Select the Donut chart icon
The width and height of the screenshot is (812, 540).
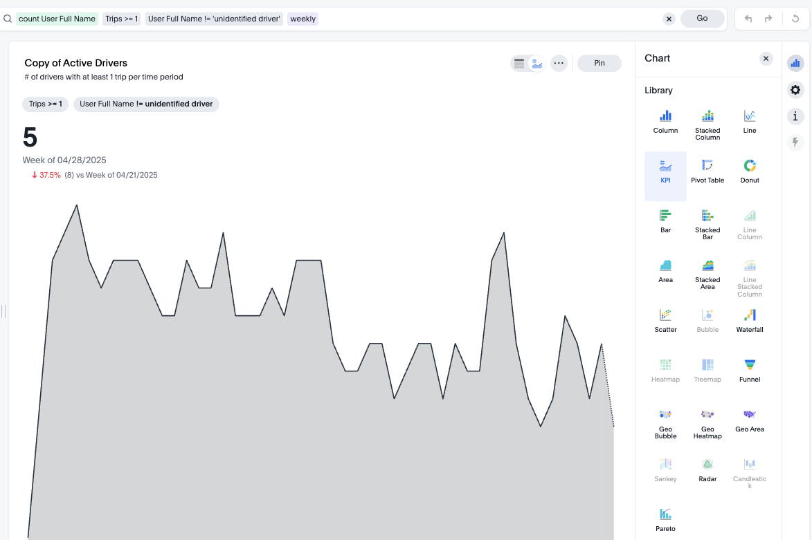pos(750,171)
